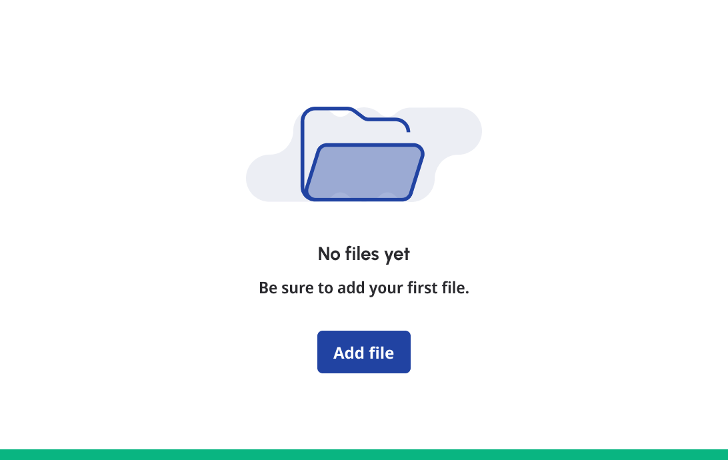Click the bottom edge of the folder icon

pos(357,199)
